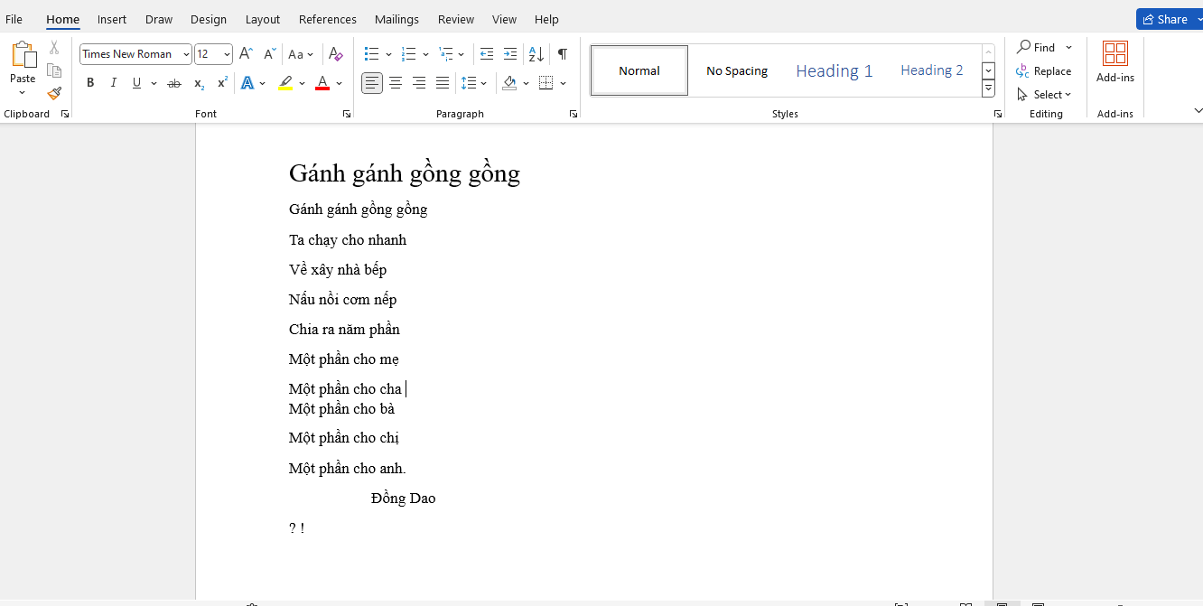Open the References tab
This screenshot has height=606, width=1203.
pyautogui.click(x=328, y=19)
